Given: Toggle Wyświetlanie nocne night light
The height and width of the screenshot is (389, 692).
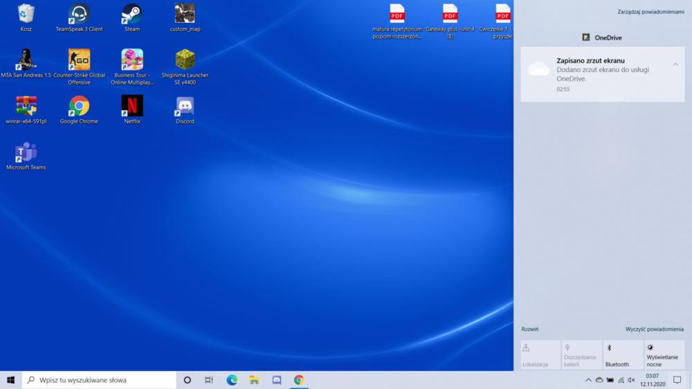Looking at the screenshot, I should point(664,354).
